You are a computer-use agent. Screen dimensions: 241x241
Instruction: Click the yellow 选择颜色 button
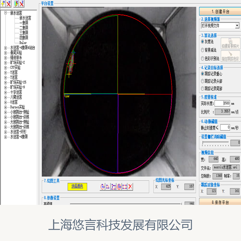tap(77, 187)
